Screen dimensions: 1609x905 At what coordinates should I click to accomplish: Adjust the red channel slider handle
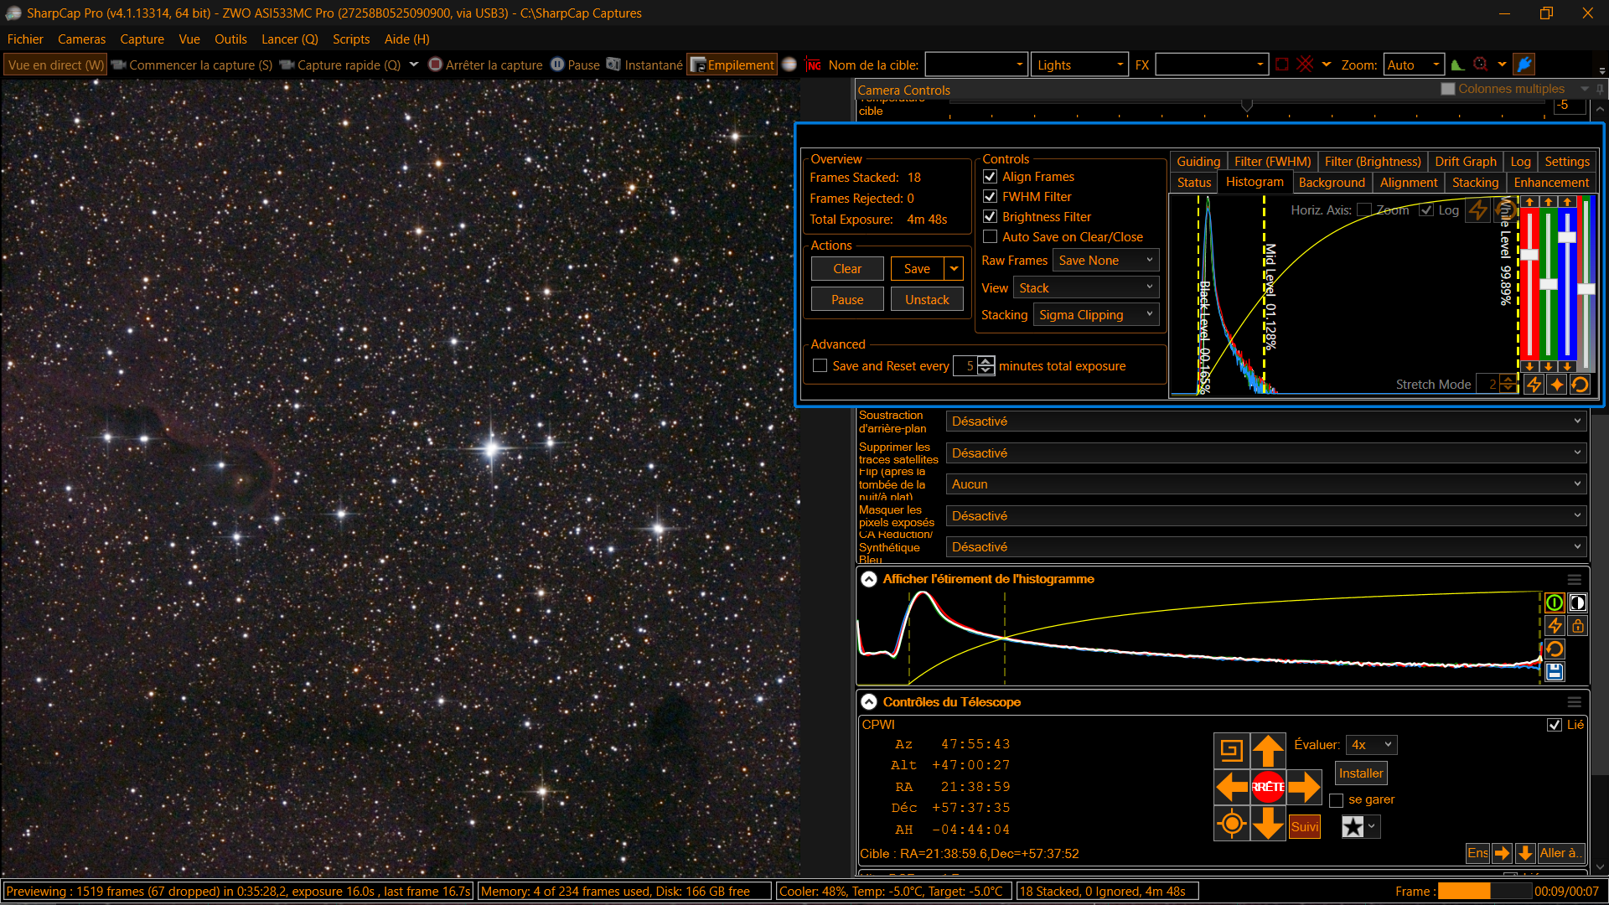tap(1529, 255)
